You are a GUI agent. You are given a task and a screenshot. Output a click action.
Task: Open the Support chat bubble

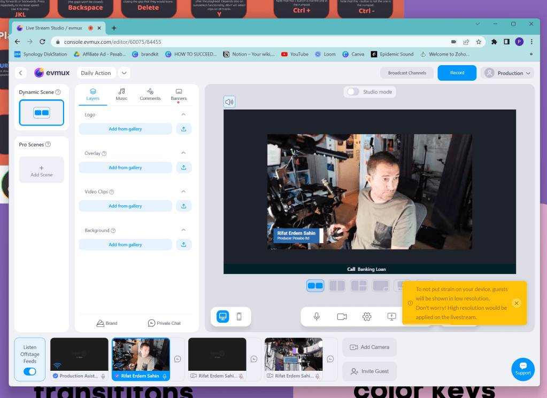(523, 370)
